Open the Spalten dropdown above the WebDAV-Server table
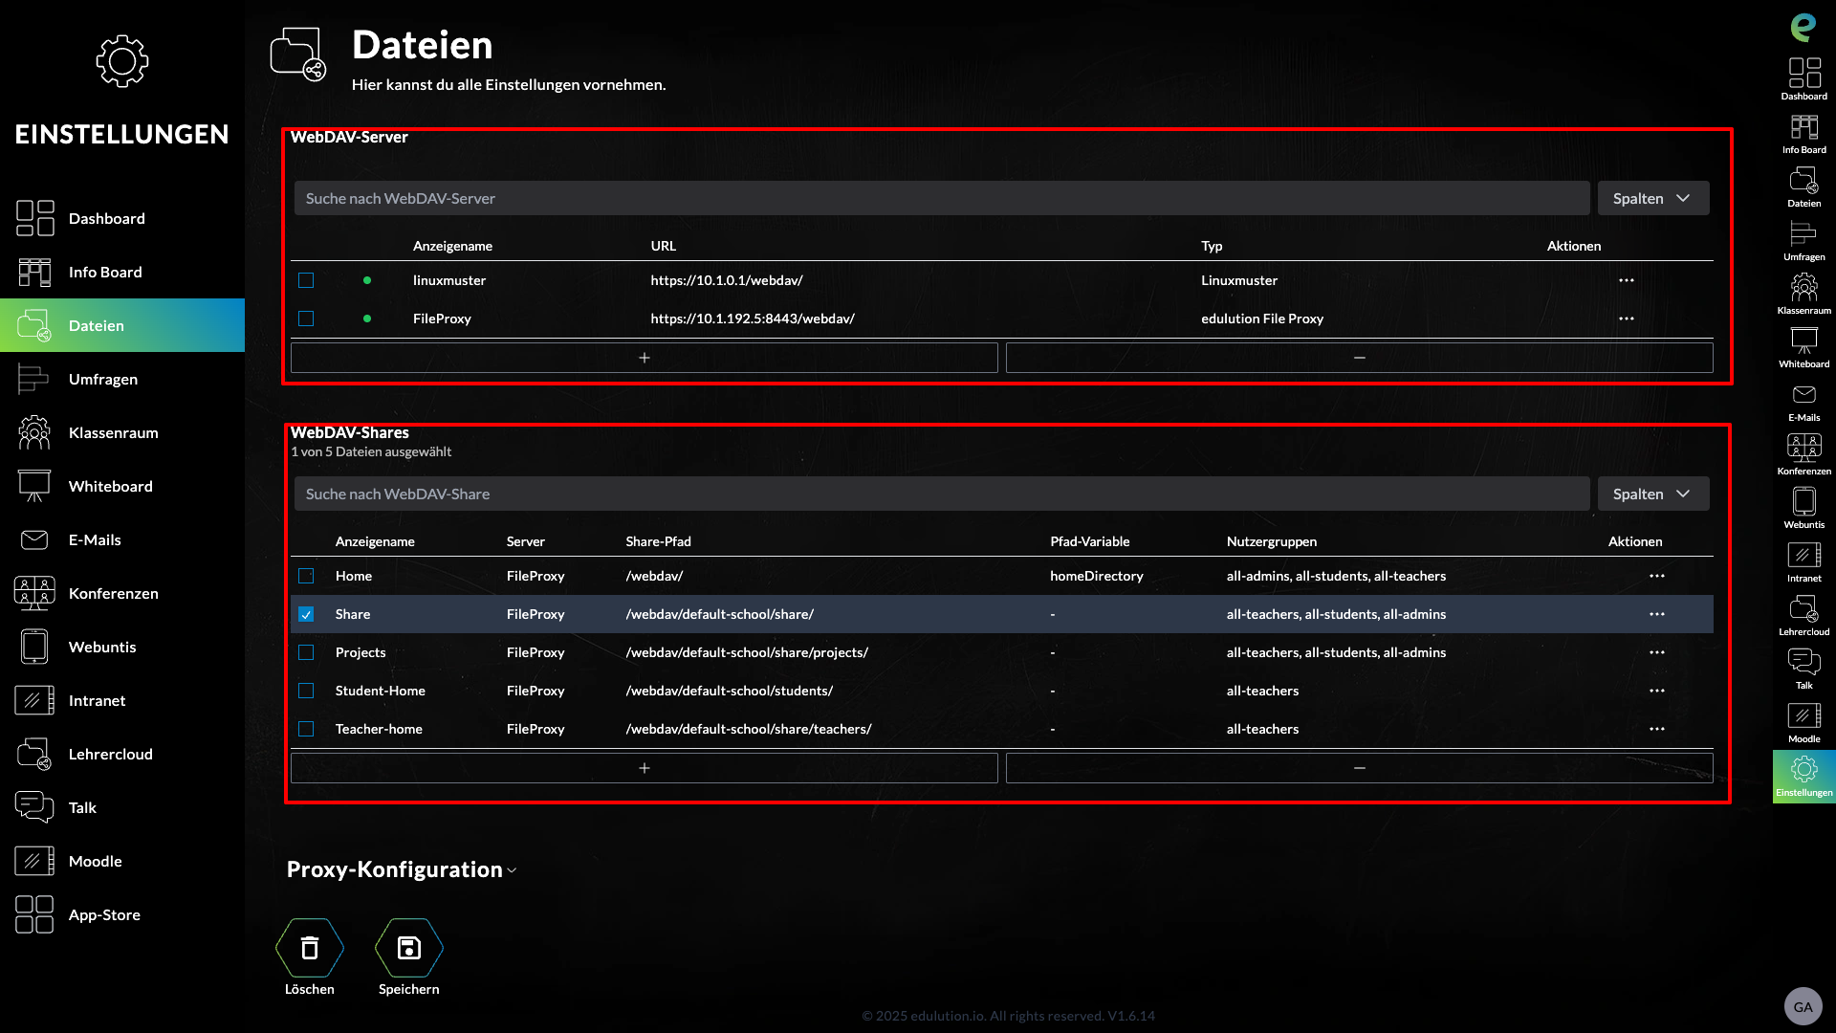This screenshot has width=1836, height=1033. [x=1652, y=198]
